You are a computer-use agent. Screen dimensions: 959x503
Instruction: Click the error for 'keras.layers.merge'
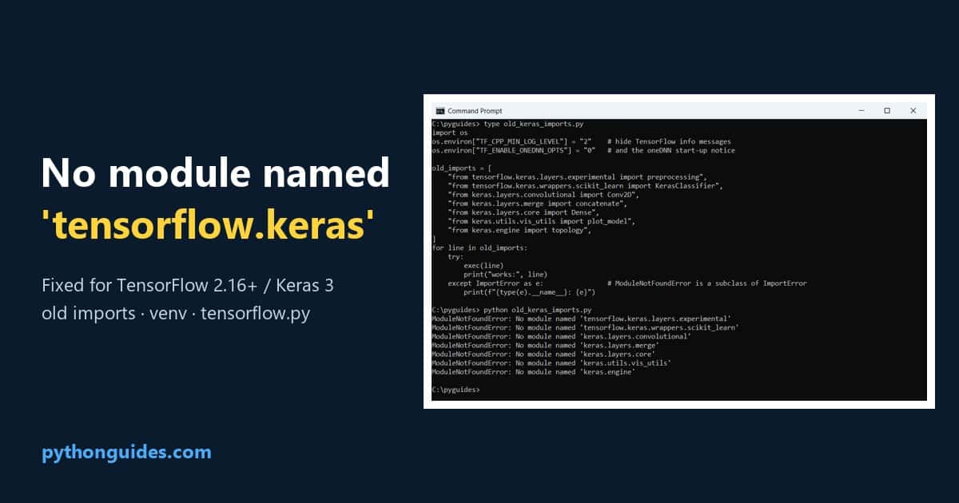point(545,344)
